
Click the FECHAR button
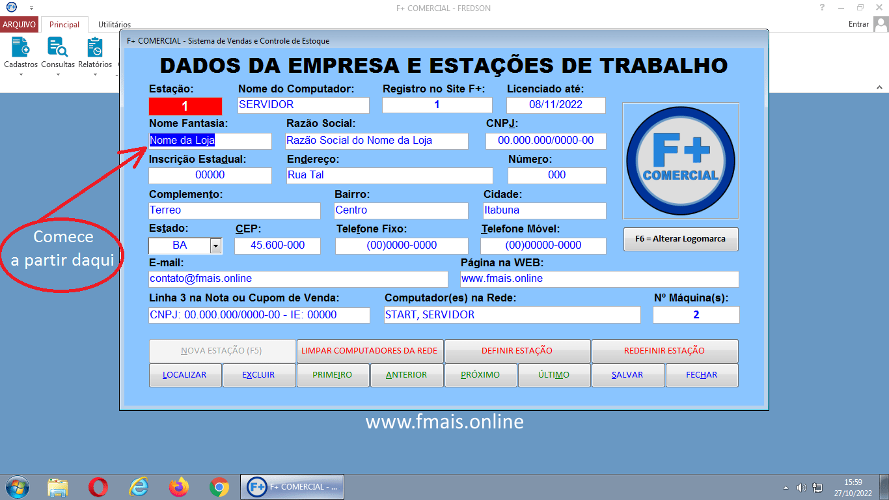(702, 375)
